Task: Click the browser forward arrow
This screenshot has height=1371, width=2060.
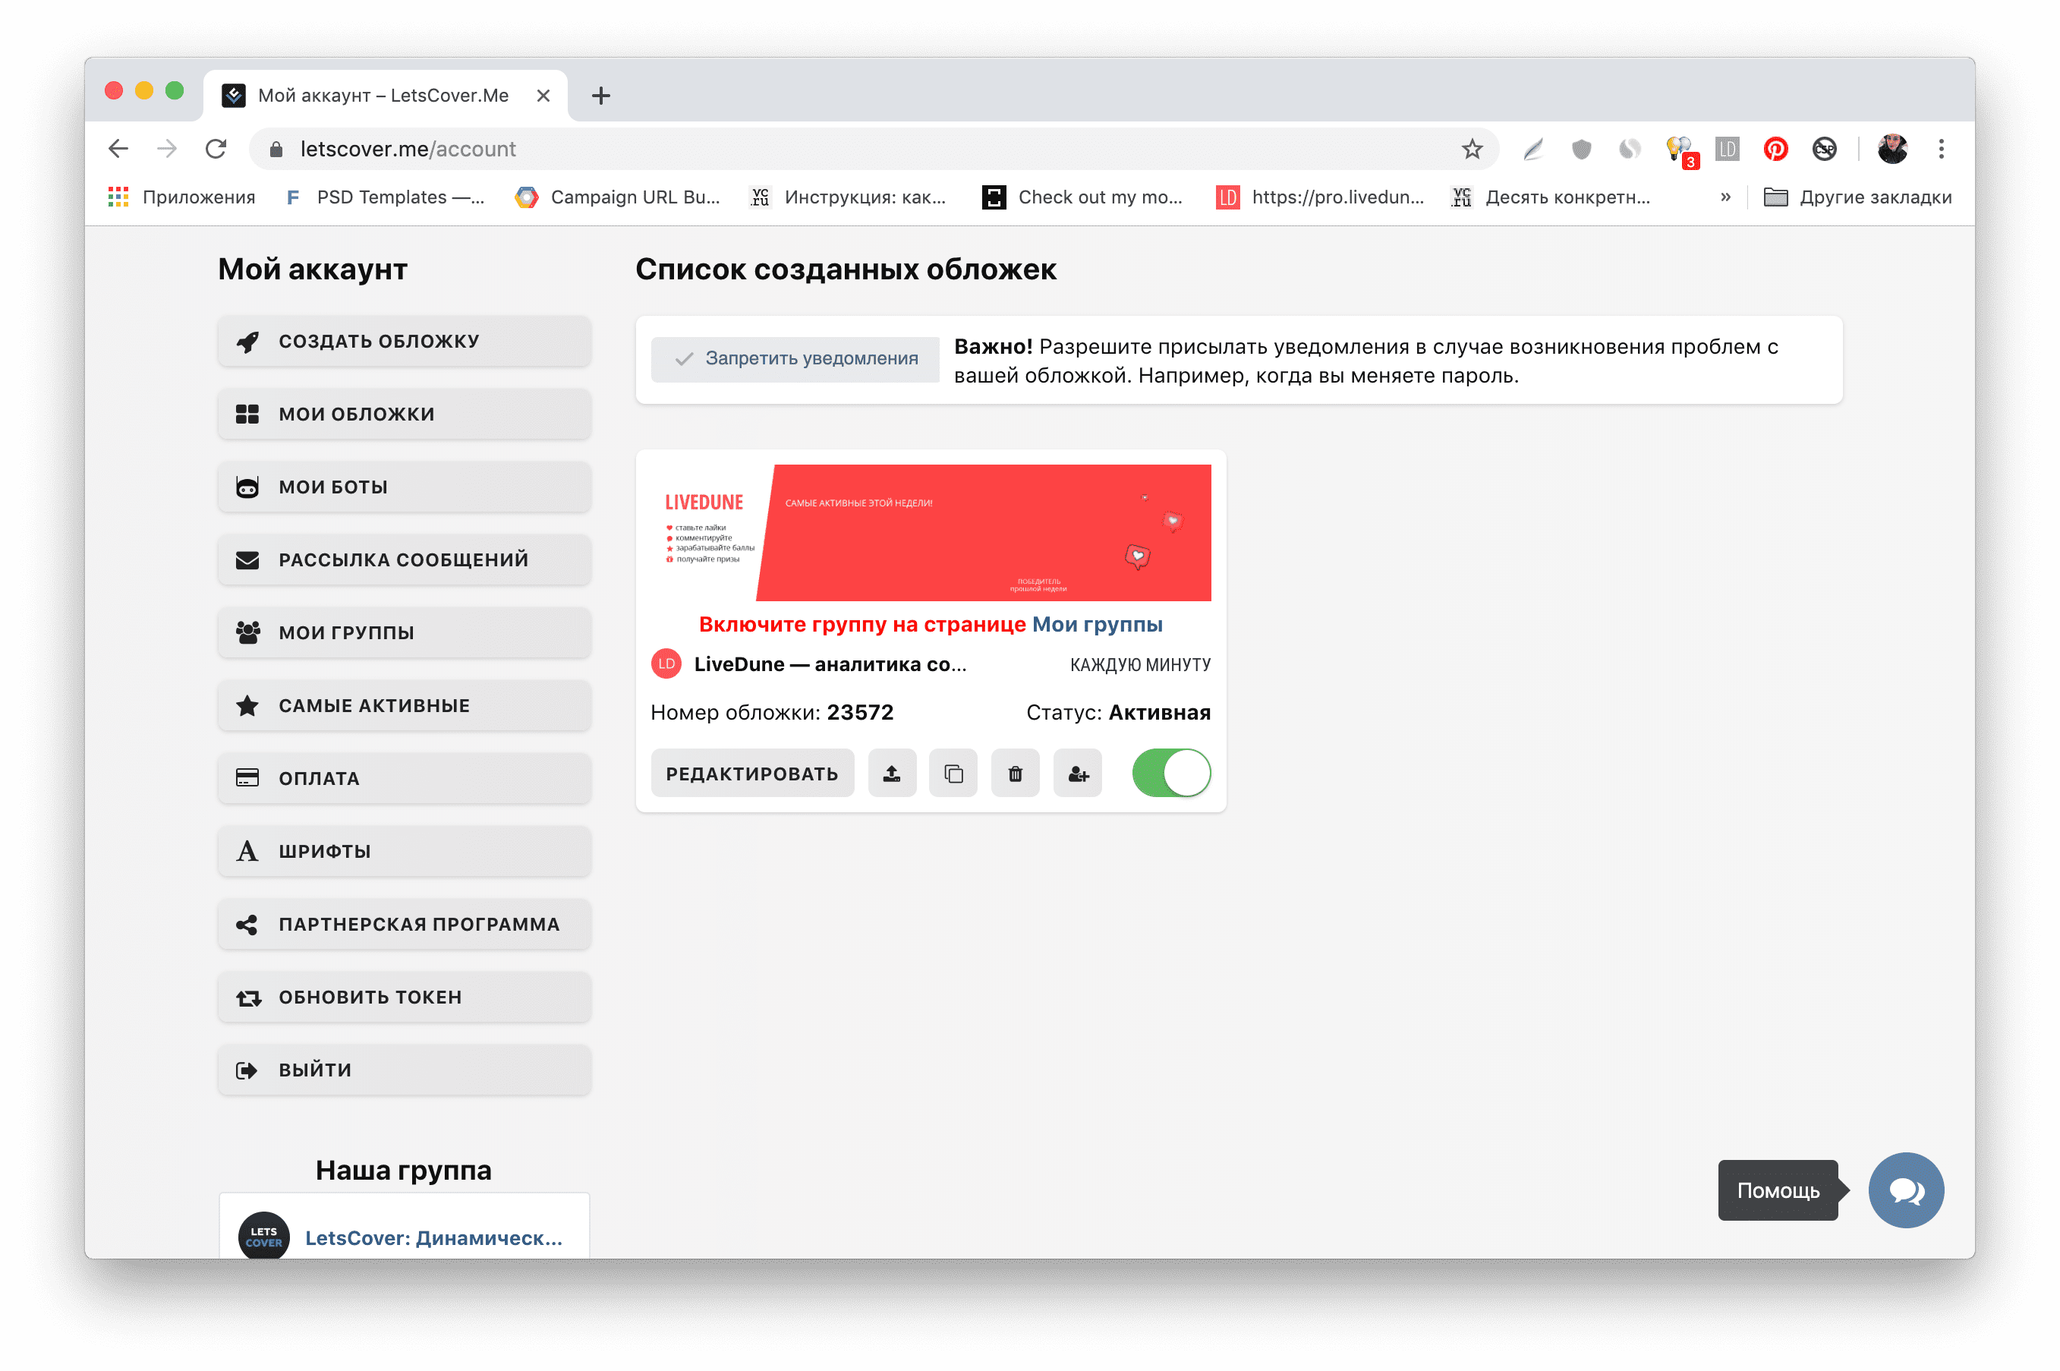Action: [166, 149]
